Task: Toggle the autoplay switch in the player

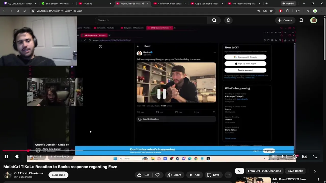Action: 274,157
